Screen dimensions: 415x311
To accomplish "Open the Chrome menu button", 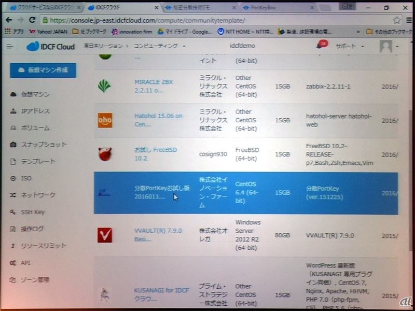I will pyautogui.click(x=409, y=20).
